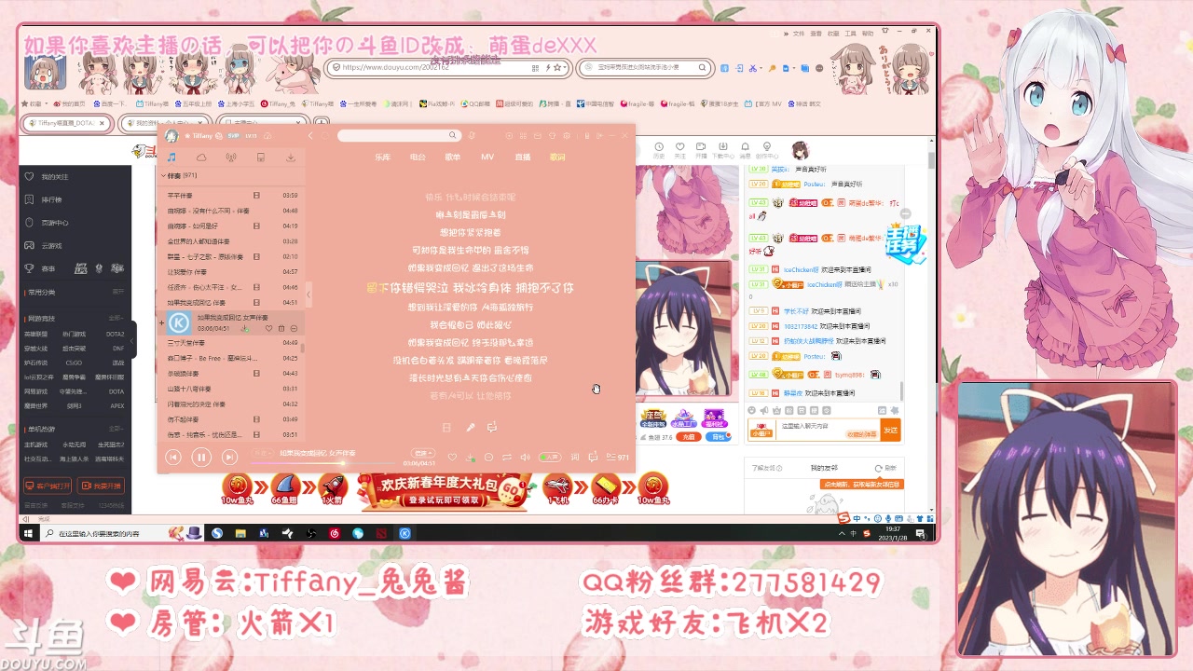This screenshot has height=671, width=1193.
Task: Pause the song in the Kugou player
Action: point(200,457)
